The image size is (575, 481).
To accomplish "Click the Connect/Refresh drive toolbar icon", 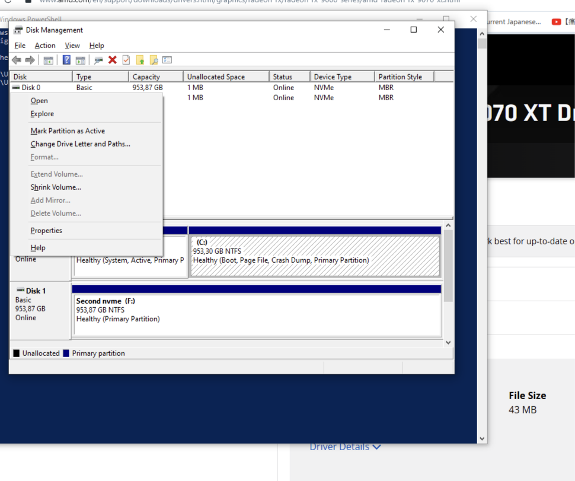I will click(98, 60).
